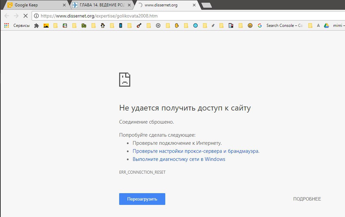
Task: Open the smiley emoji bookmark
Action: tap(250, 26)
